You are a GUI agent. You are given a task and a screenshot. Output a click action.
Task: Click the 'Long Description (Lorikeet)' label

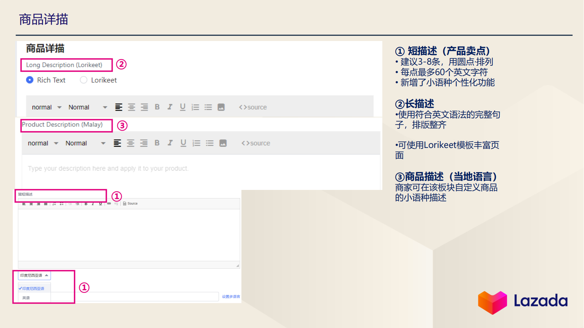[64, 65]
